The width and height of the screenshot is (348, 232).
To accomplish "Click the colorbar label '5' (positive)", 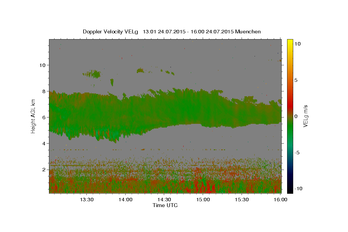I will [x=296, y=80].
